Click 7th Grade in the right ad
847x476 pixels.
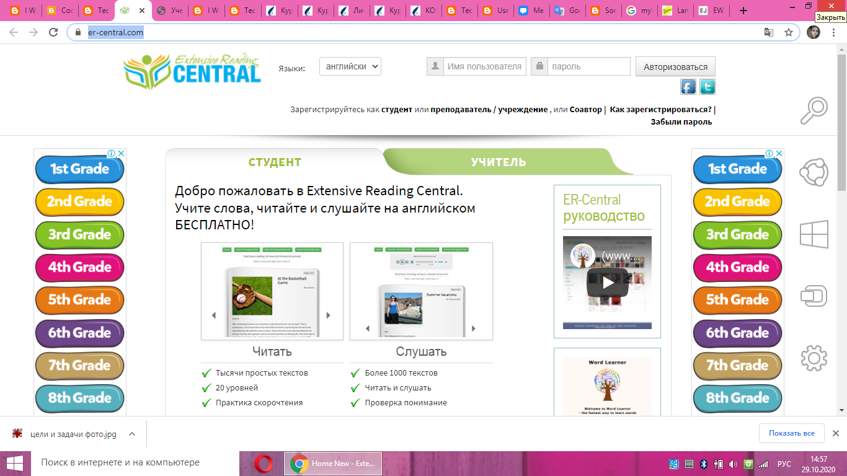[737, 366]
